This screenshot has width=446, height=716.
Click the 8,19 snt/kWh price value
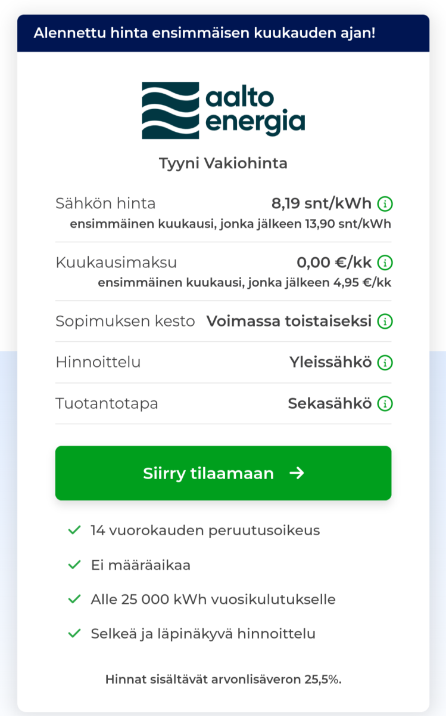click(x=322, y=204)
